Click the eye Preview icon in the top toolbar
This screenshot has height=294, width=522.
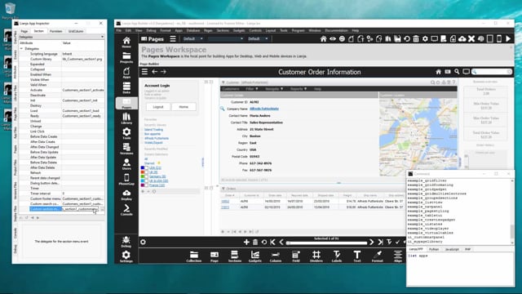tap(333, 39)
